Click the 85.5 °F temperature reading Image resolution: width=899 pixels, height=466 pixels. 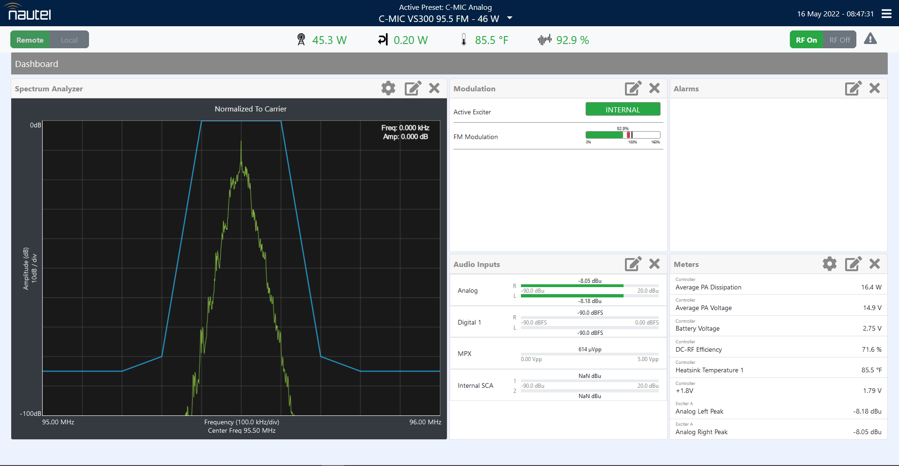click(491, 40)
